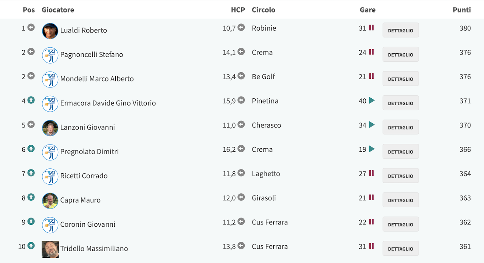Click the Giocatore column header
Viewport: 484px width, 263px height.
pyautogui.click(x=58, y=10)
